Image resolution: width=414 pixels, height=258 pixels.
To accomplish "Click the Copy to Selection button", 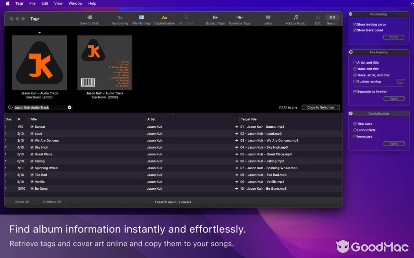I will (x=321, y=107).
